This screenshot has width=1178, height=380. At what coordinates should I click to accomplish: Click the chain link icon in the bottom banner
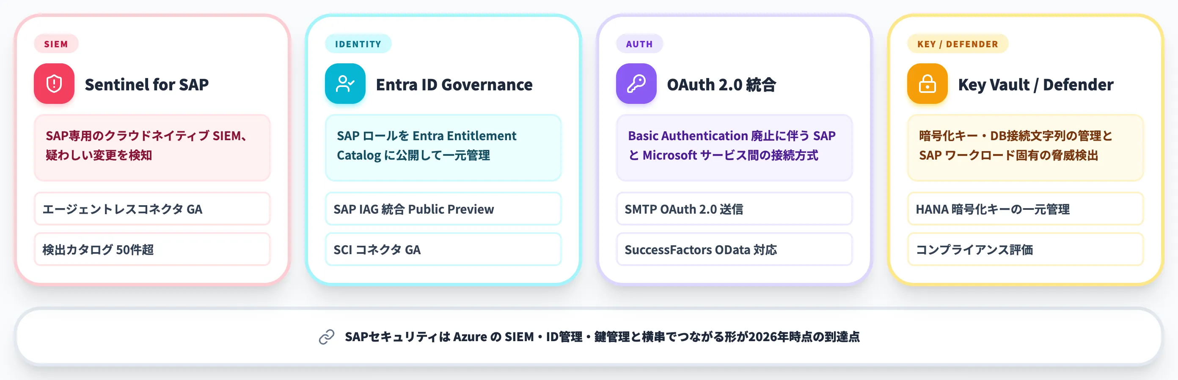click(327, 337)
